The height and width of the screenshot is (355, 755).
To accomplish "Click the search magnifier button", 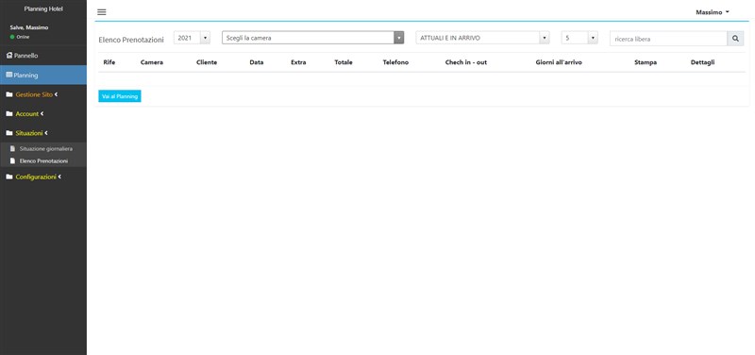I will pyautogui.click(x=735, y=39).
